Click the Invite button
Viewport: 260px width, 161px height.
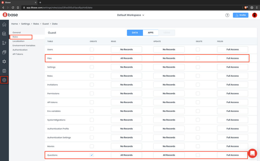tap(240, 15)
